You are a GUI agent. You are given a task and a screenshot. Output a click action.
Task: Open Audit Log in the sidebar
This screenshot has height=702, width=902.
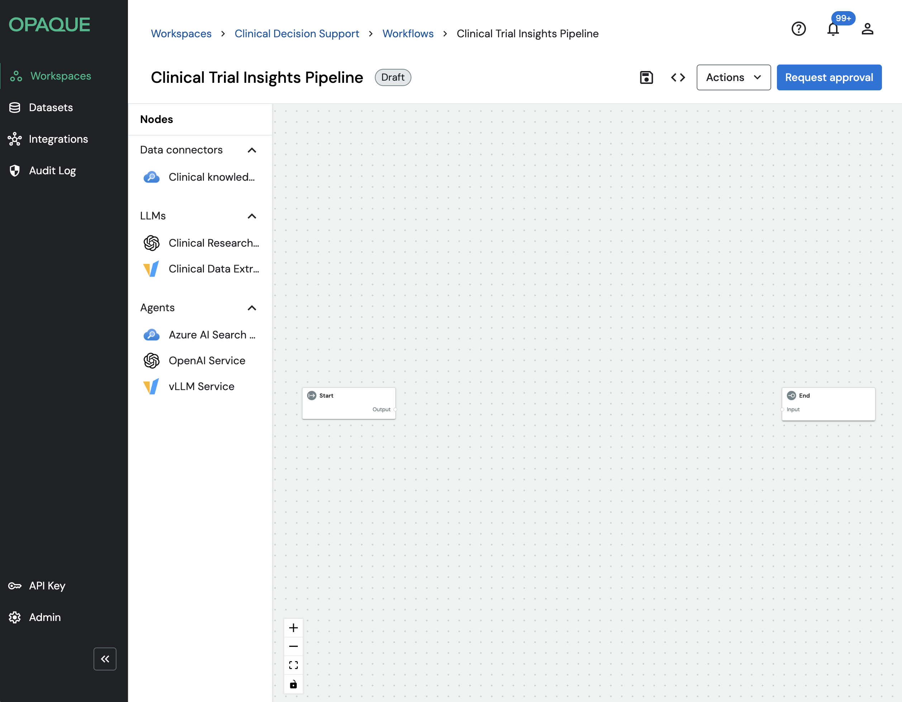pyautogui.click(x=52, y=171)
